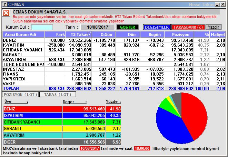Click the legend percentage 6.98
228x157 pixels.
click(117, 142)
